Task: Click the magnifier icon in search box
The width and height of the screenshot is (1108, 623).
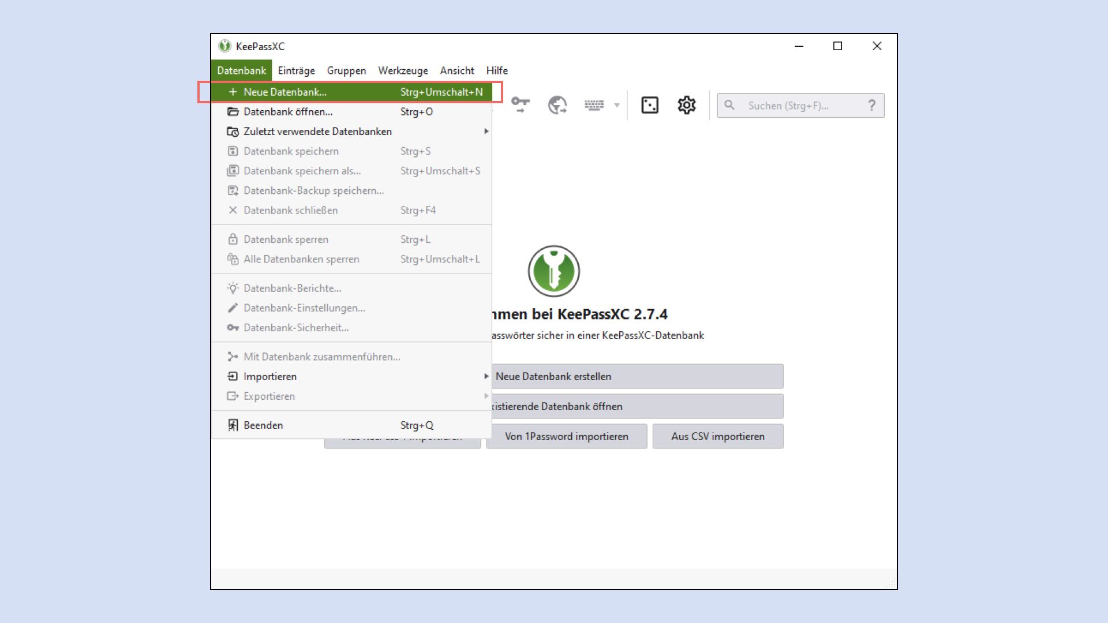Action: click(729, 106)
